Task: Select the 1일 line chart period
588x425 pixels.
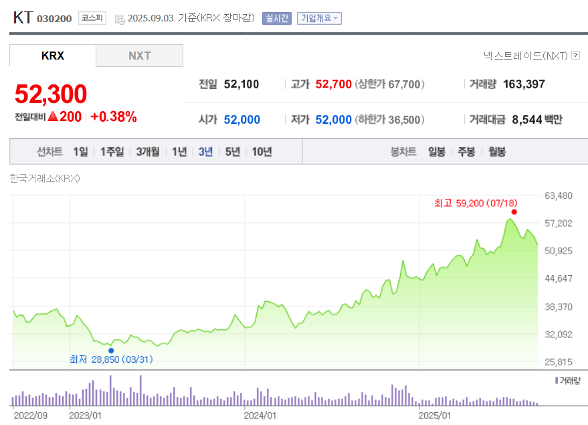Action: [x=80, y=151]
